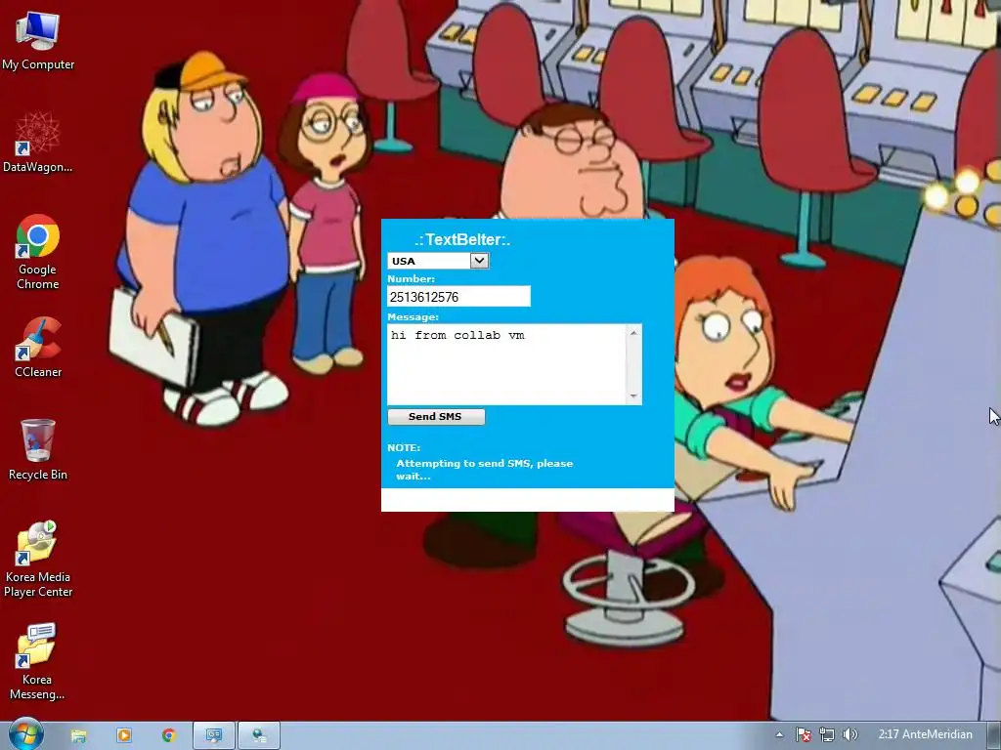Viewport: 1001px width, 750px height.
Task: Click the "Number:" label
Action: (412, 278)
